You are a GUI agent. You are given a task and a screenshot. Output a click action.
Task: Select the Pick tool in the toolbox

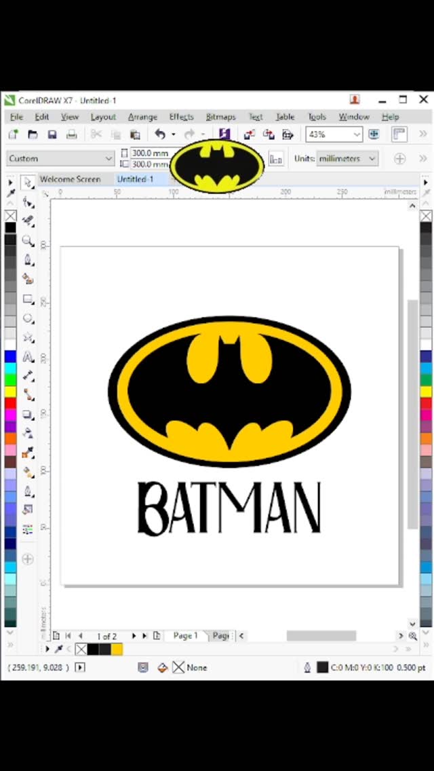(x=28, y=182)
